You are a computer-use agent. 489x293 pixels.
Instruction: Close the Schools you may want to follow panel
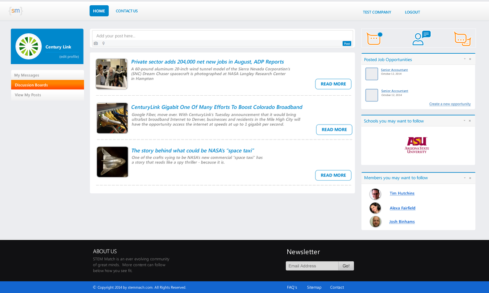point(470,120)
